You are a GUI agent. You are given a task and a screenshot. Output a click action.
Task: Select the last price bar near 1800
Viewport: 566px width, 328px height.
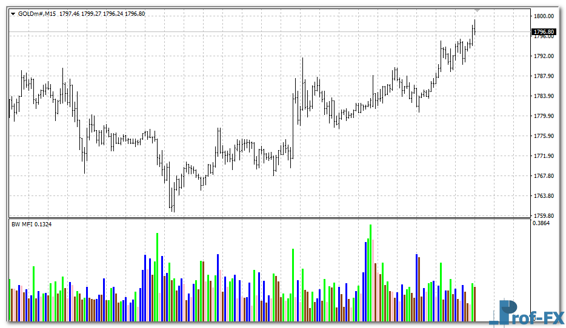474,28
